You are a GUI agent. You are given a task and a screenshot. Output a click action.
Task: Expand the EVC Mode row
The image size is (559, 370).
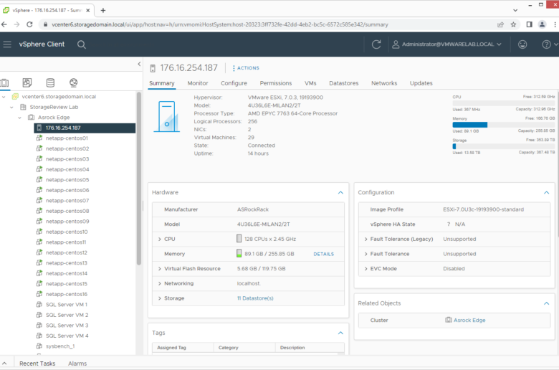[x=365, y=269]
